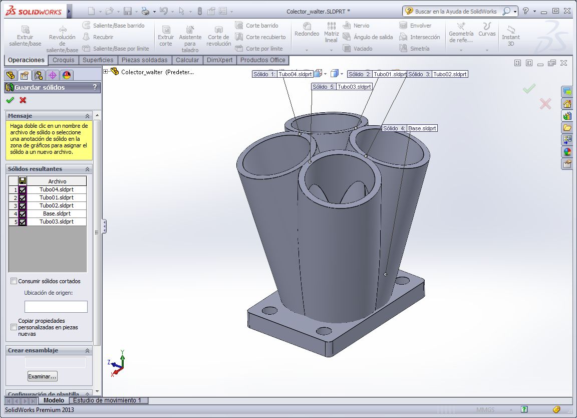Open Apariencias icon in right task pane
This screenshot has height=418, width=577.
click(567, 152)
